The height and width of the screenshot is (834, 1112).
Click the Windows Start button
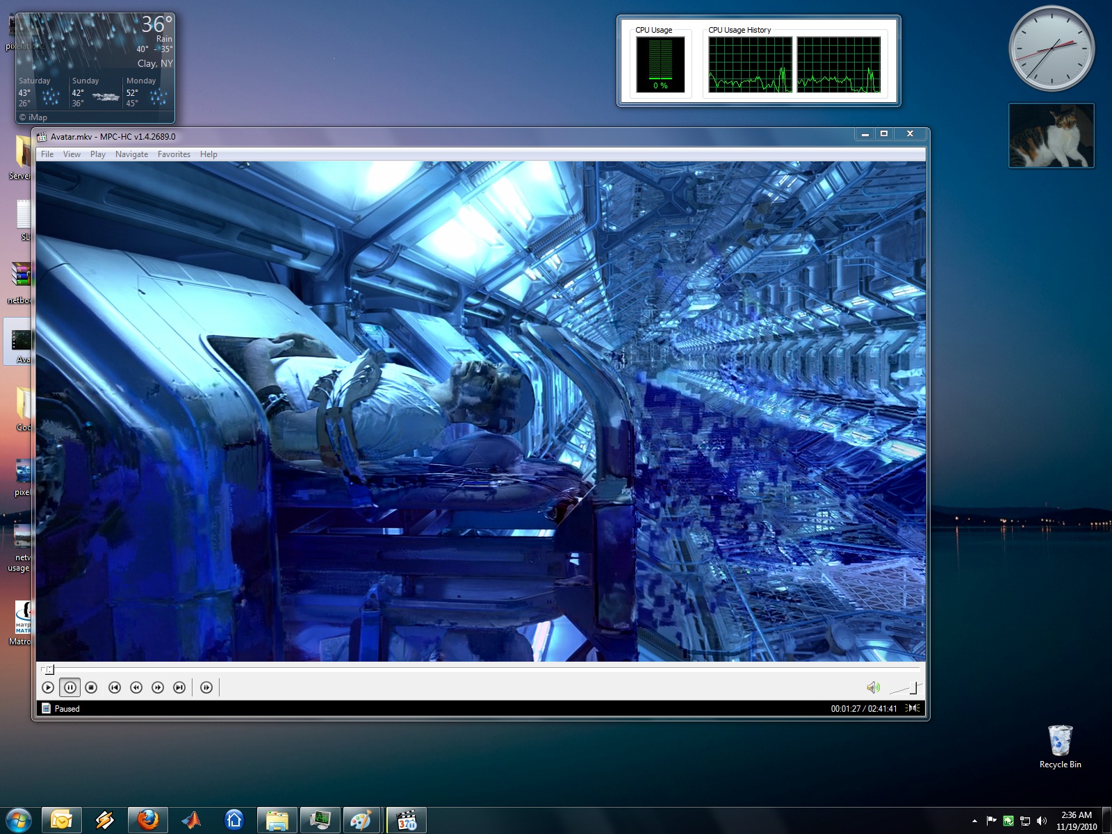19,820
